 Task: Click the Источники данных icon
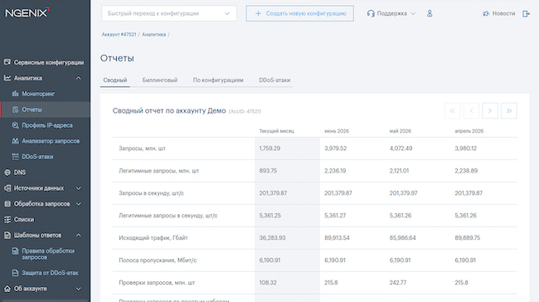[7, 188]
